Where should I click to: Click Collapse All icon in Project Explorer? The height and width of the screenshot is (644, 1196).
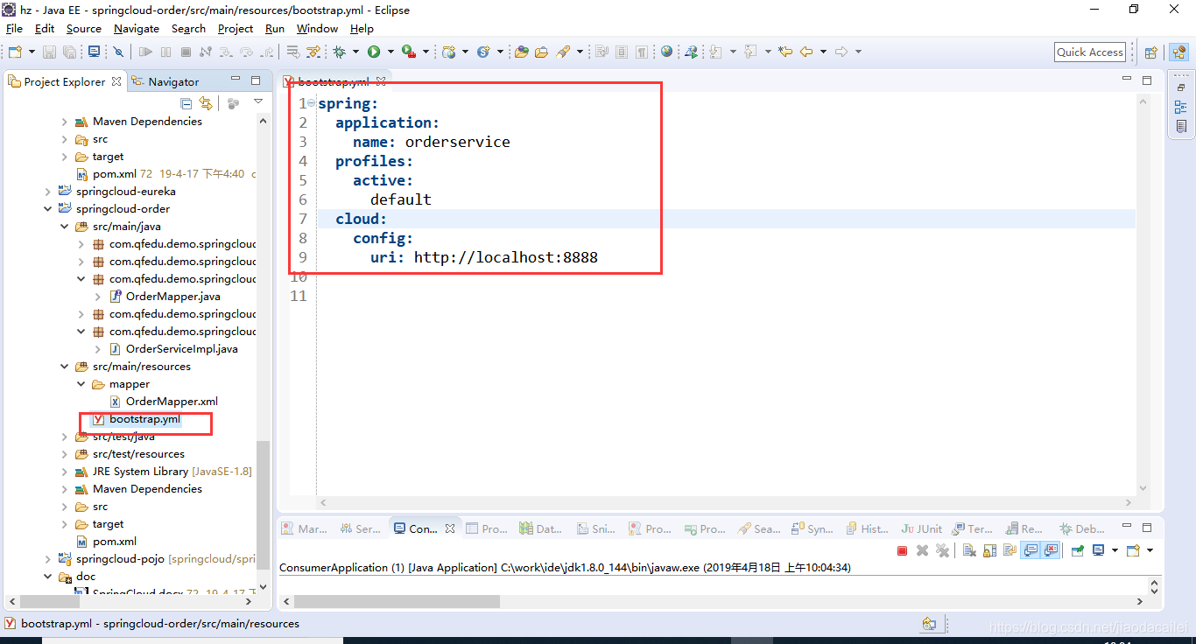(x=186, y=103)
